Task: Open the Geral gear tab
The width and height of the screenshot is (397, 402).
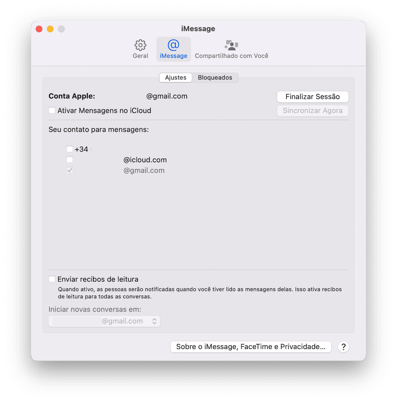Action: pos(140,49)
